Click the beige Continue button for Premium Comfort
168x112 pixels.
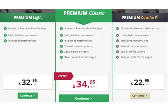(x=140, y=95)
